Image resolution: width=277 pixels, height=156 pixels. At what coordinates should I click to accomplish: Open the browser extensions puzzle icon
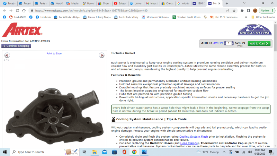pyautogui.click(x=242, y=11)
